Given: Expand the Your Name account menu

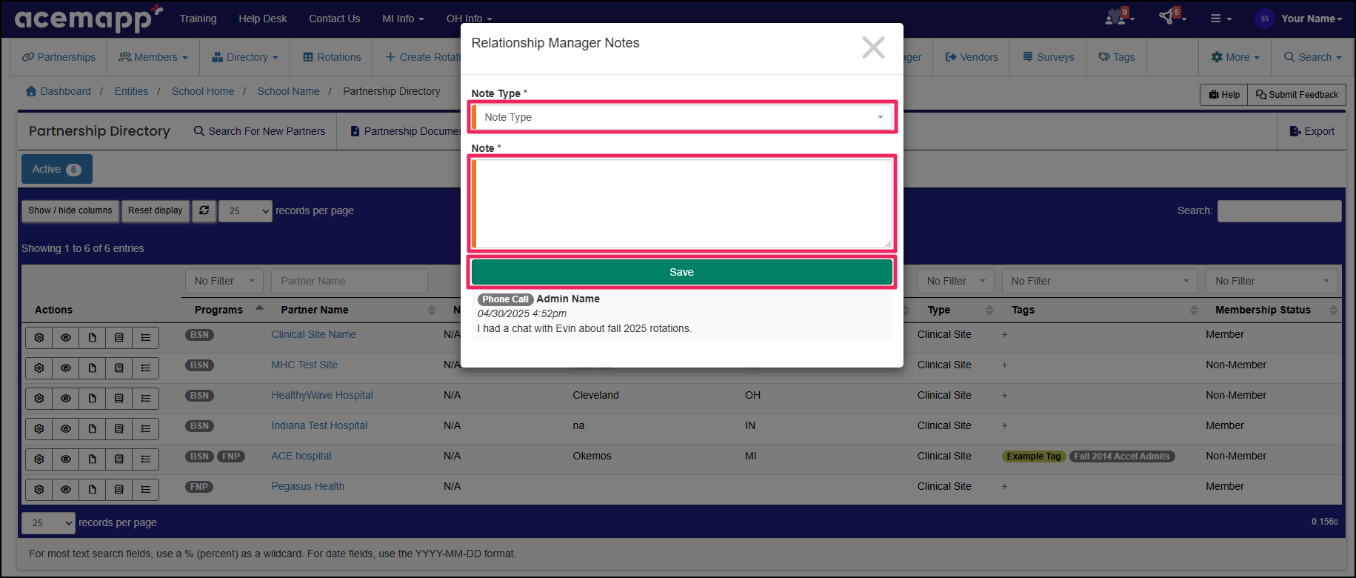Looking at the screenshot, I should 1312,19.
